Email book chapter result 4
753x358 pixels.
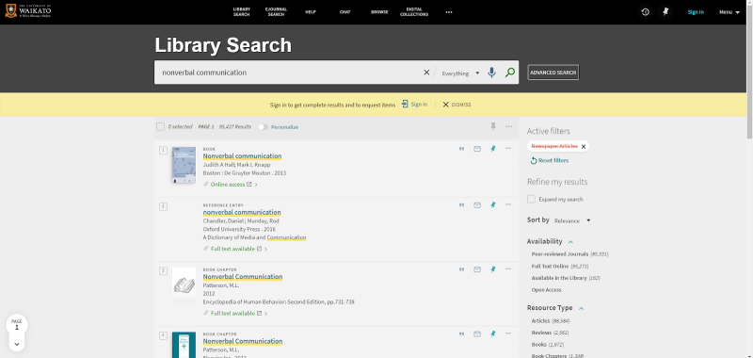click(x=477, y=334)
